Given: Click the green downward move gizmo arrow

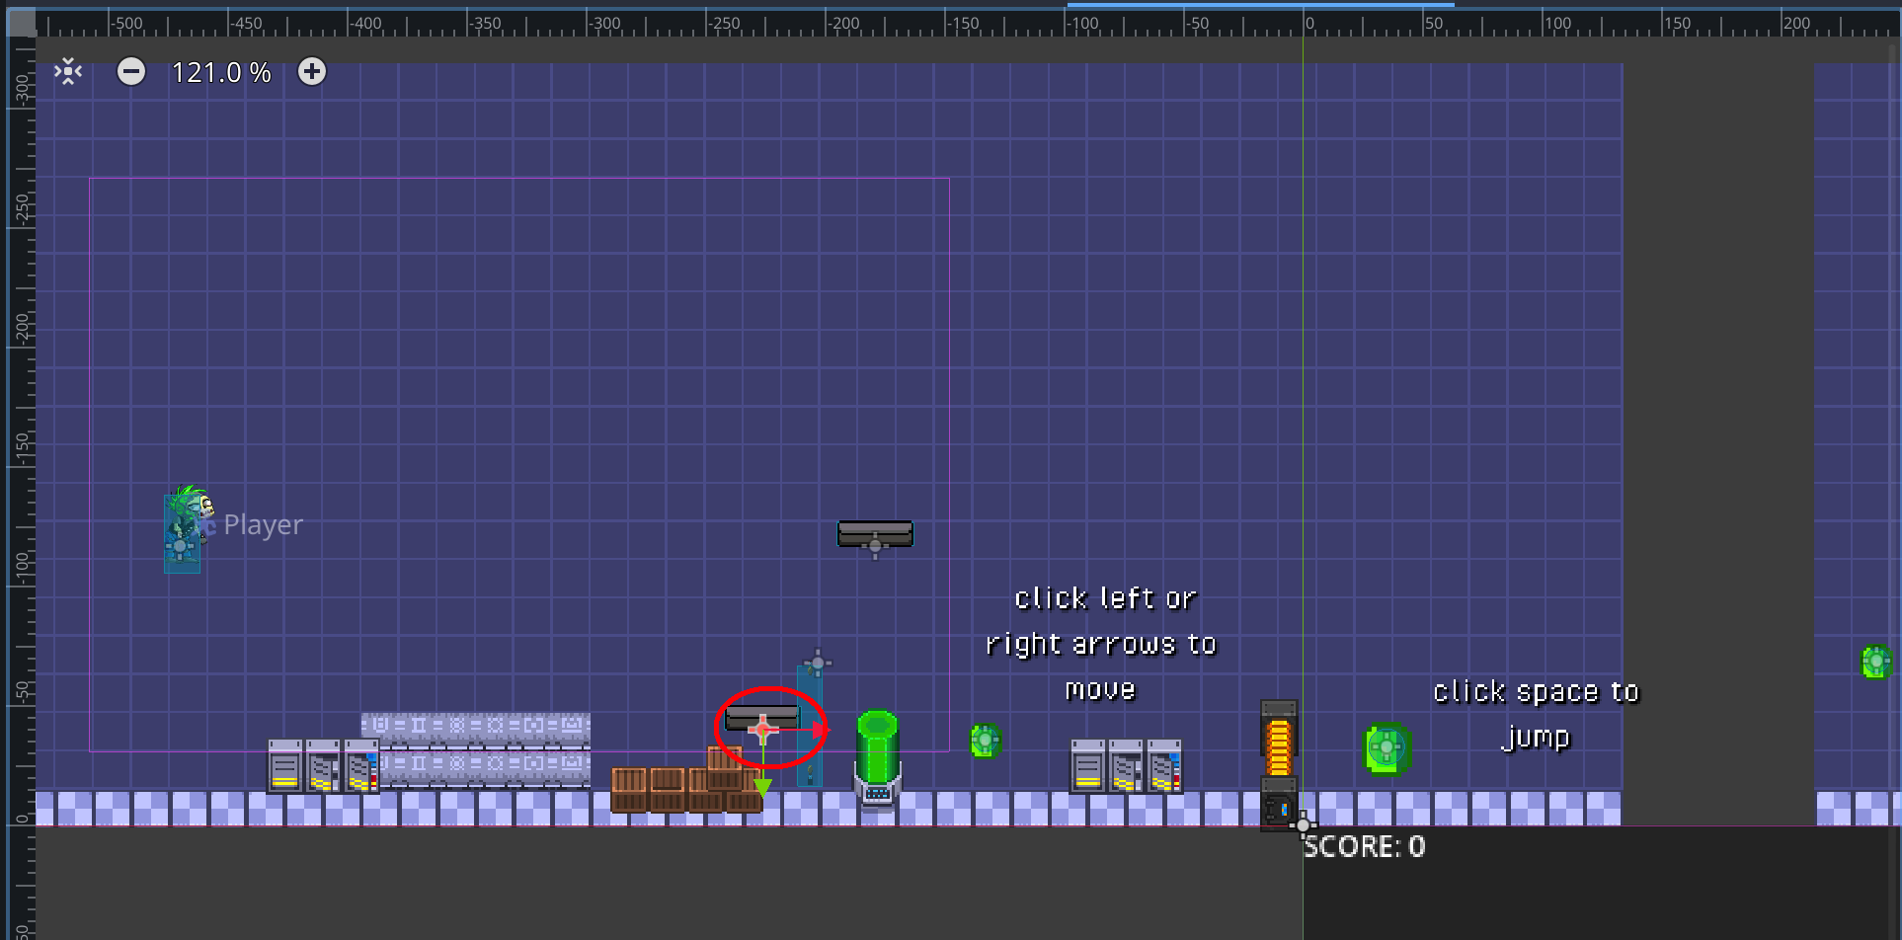Looking at the screenshot, I should (x=762, y=785).
